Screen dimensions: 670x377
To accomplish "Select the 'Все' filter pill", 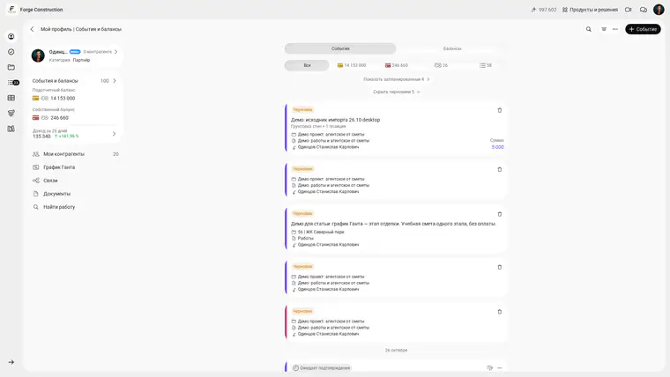I will pos(307,65).
